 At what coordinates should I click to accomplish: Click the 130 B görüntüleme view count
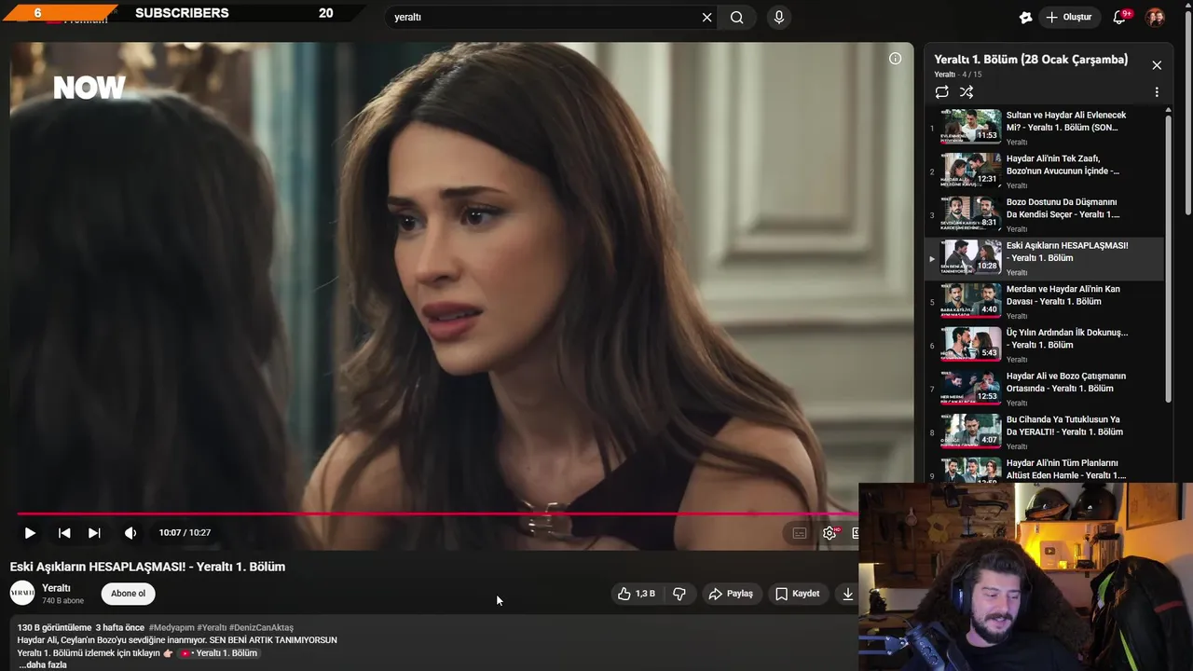(x=54, y=627)
